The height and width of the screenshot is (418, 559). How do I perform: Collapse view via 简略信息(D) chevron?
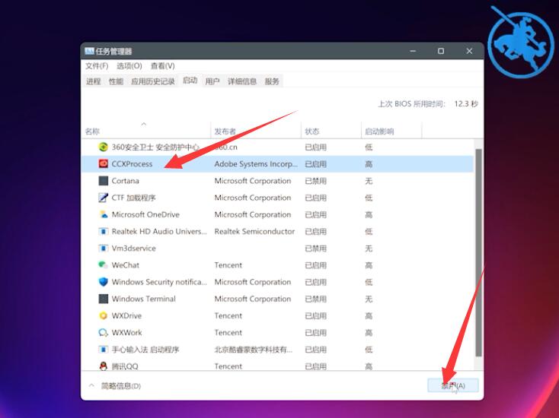tap(91, 385)
